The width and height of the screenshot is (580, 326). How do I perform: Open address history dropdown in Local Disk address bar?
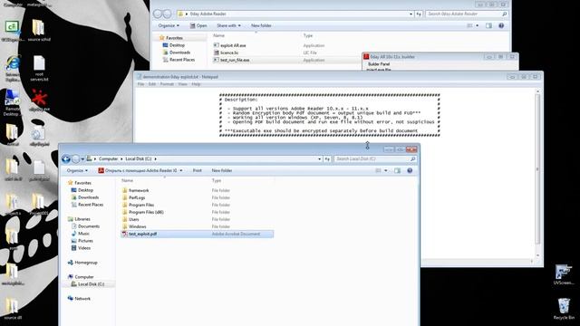(320, 159)
